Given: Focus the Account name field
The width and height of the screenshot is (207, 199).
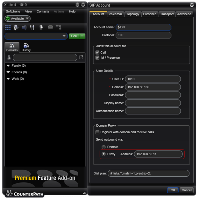Looking at the screenshot, I should [x=144, y=27].
